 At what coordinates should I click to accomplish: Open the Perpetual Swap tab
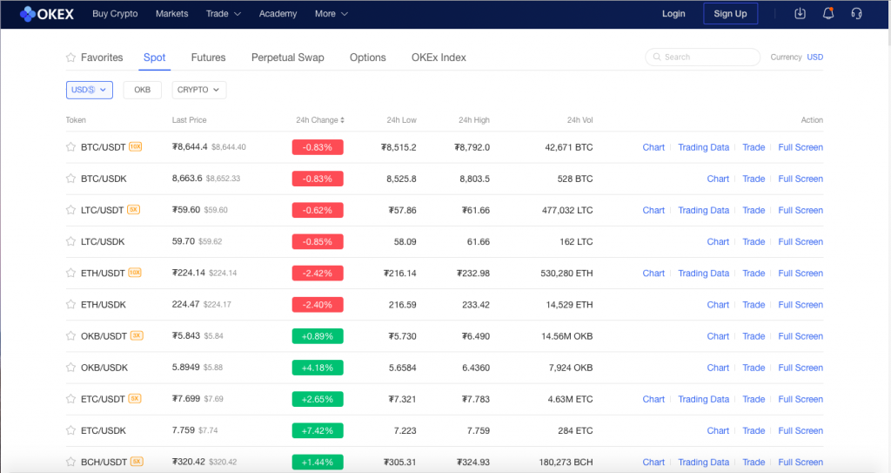tap(287, 57)
